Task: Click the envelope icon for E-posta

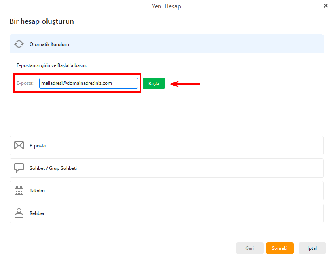Action: [x=19, y=146]
